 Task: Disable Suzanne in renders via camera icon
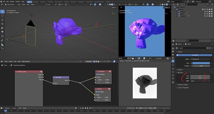pos(212,16)
